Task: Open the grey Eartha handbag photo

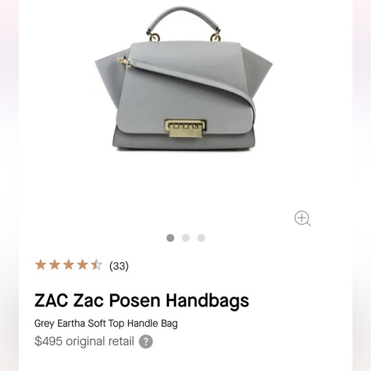Action: tap(184, 79)
